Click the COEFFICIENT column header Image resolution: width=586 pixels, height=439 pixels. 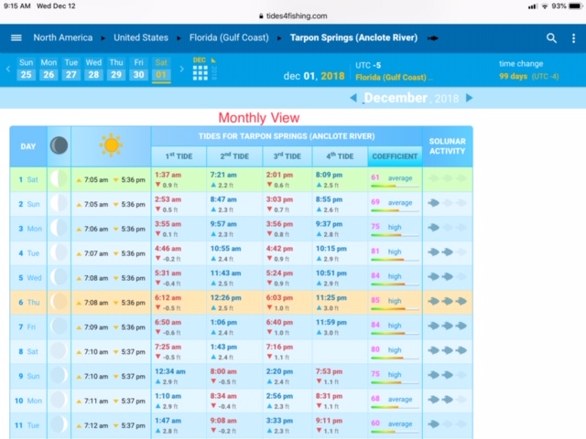(395, 156)
